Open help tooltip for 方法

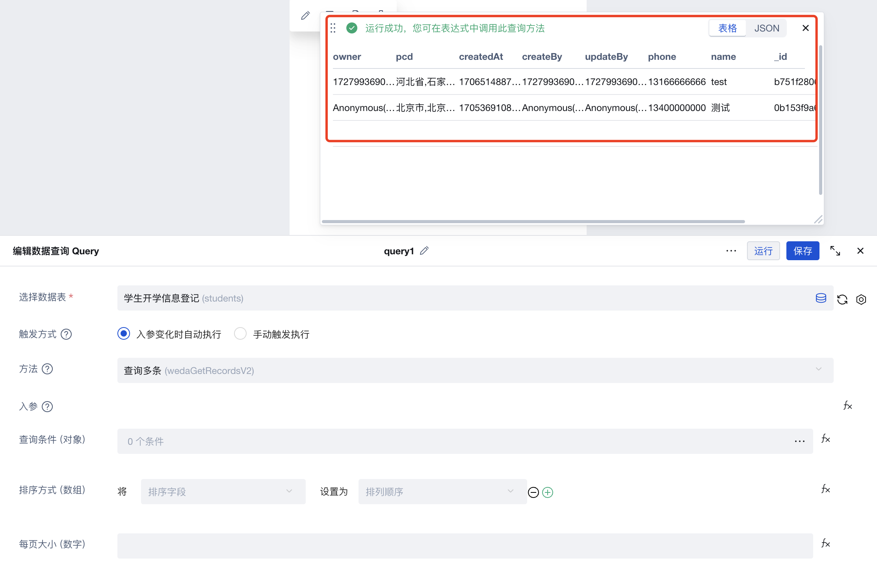point(47,369)
